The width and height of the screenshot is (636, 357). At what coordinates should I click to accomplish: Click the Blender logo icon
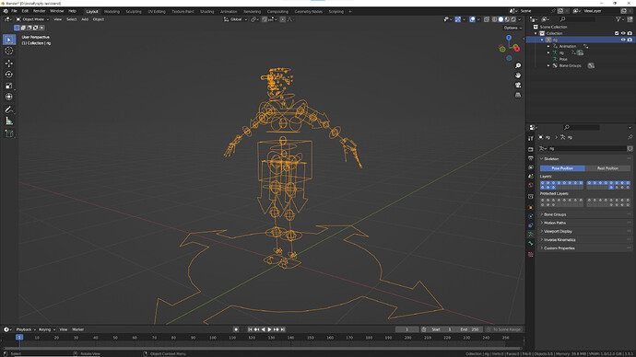[x=6, y=11]
